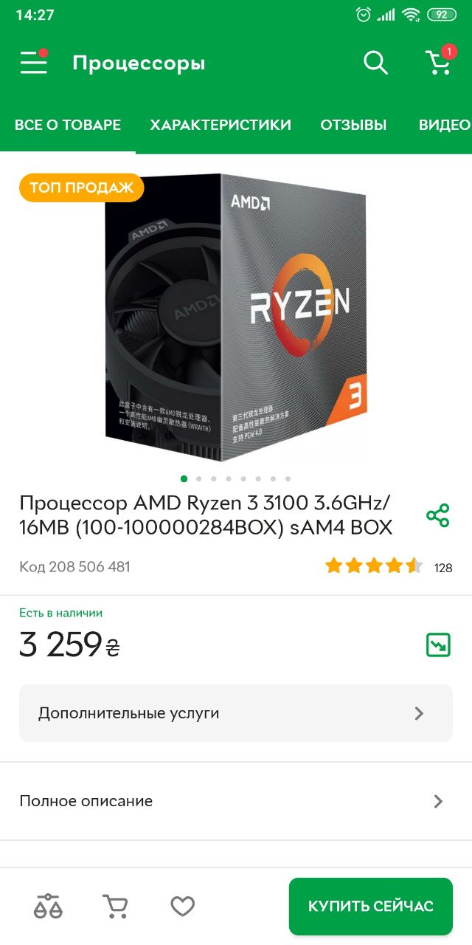Tap the Ryzen box product image
The image size is (472, 945).
pos(236,317)
